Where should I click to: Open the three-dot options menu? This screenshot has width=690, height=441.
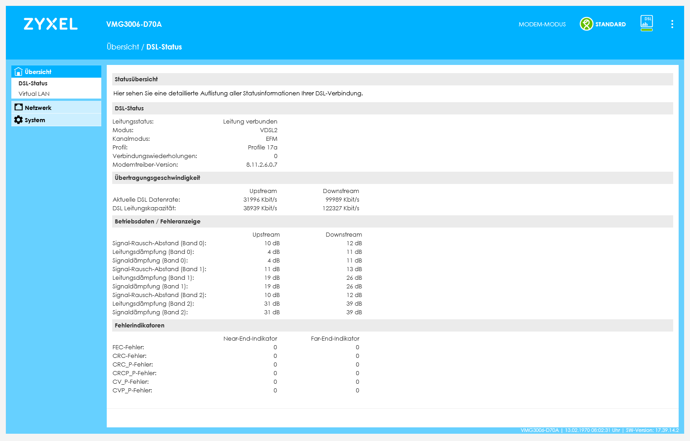tap(672, 24)
